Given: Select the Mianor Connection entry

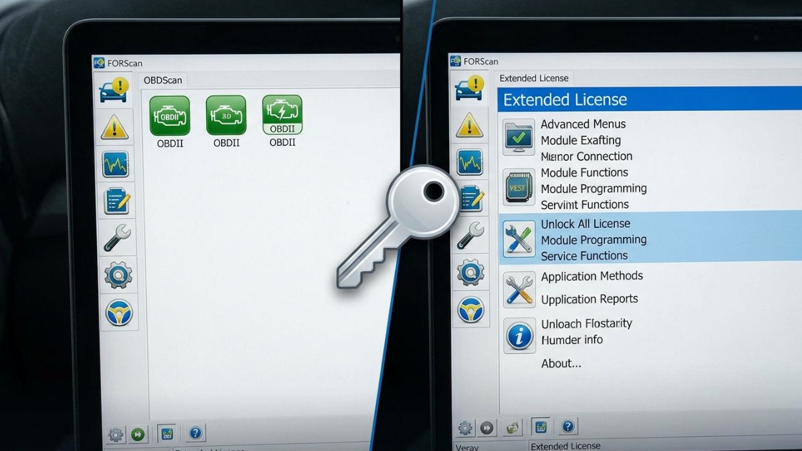Looking at the screenshot, I should [586, 156].
